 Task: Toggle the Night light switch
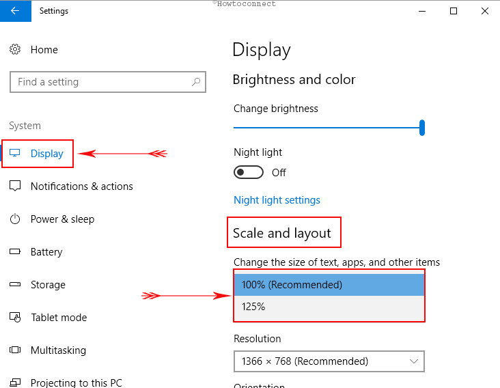(248, 172)
